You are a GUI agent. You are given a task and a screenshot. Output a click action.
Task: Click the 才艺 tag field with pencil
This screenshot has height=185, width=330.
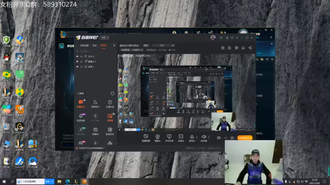[163, 45]
